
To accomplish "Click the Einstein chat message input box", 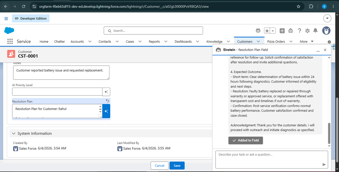I will click(272, 159).
